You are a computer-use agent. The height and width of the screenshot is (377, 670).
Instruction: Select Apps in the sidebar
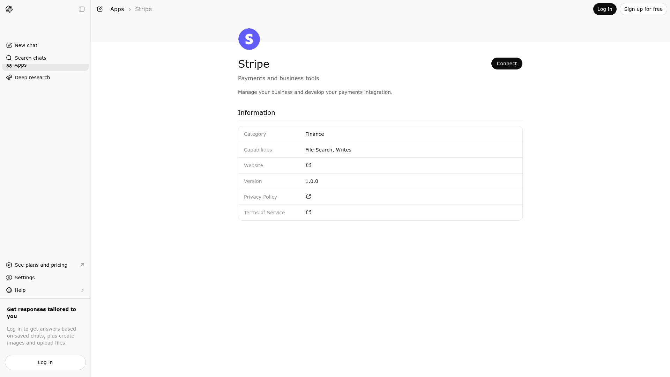[x=20, y=65]
